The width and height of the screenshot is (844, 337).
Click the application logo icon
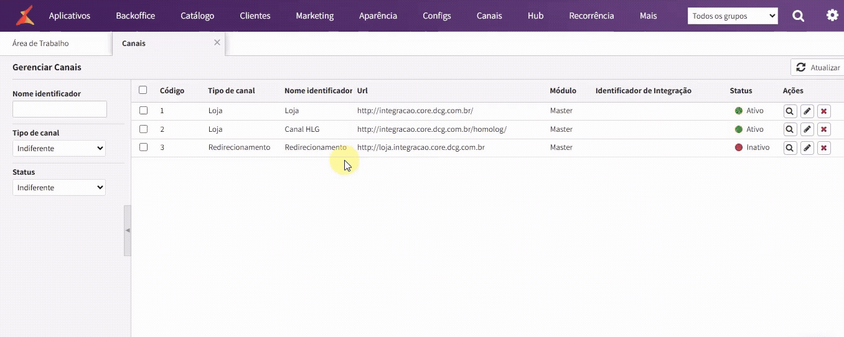25,16
